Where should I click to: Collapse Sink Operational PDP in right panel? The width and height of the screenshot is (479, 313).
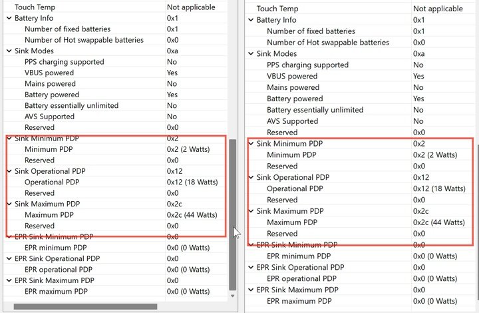point(251,177)
